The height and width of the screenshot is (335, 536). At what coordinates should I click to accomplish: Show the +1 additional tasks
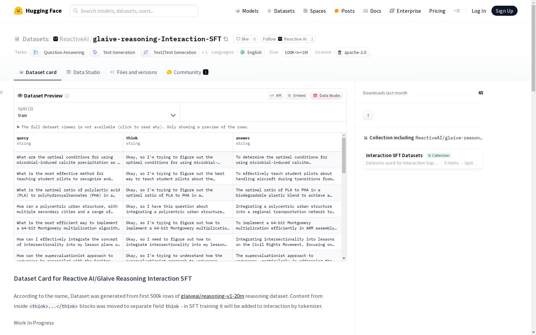coord(205,52)
